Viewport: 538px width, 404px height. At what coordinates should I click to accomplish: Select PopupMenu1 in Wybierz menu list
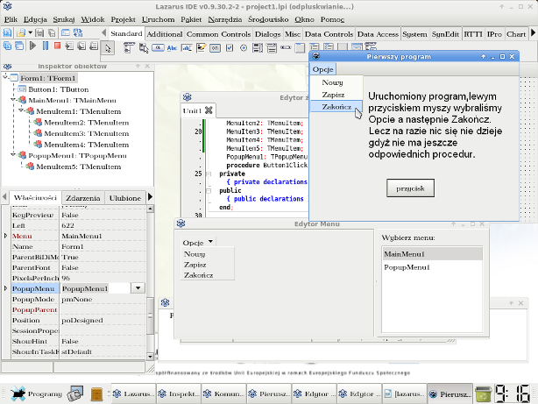click(x=432, y=267)
